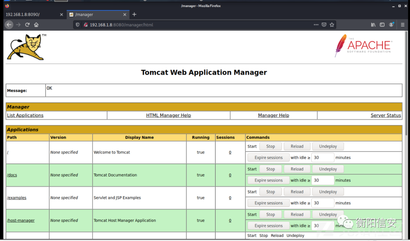Toggle the sidebar view icon
This screenshot has height=241, width=410.
pos(382,25)
